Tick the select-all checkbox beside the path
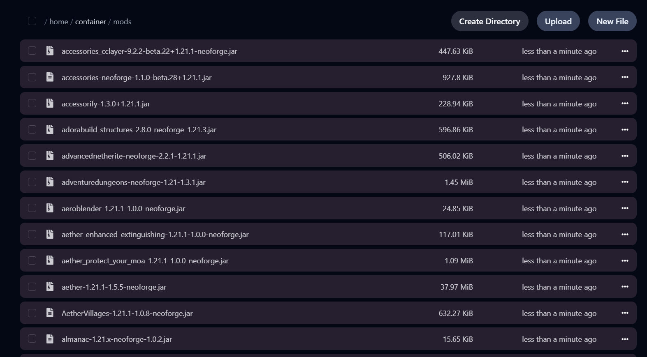The width and height of the screenshot is (647, 357). tap(32, 21)
